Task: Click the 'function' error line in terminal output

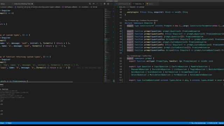Action: [x=4, y=89]
